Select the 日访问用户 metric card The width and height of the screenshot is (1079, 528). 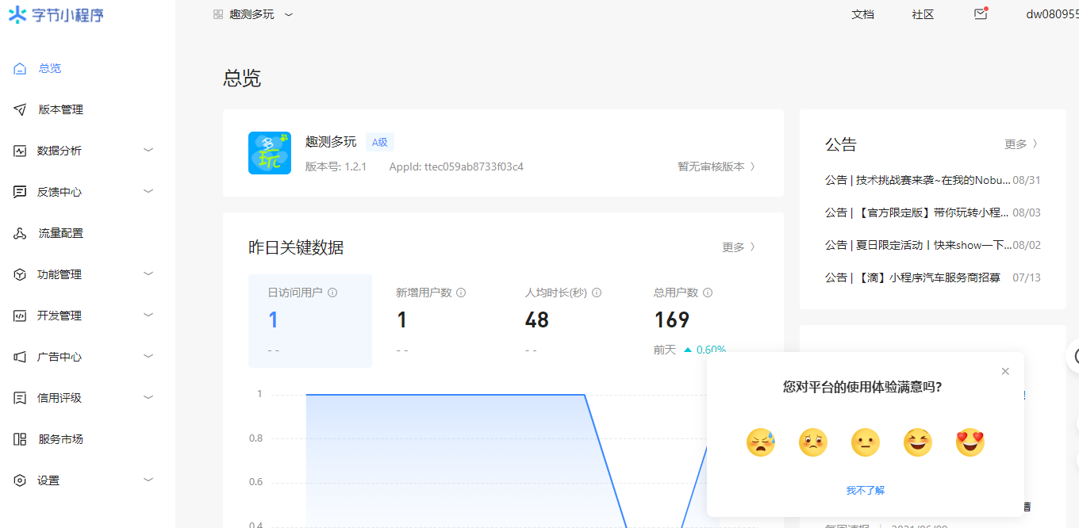(x=310, y=321)
